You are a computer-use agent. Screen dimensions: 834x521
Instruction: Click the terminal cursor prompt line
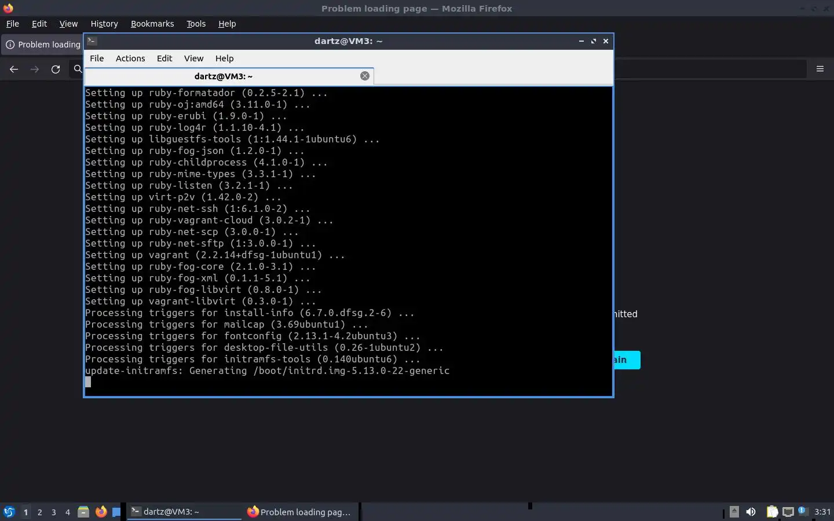(88, 382)
